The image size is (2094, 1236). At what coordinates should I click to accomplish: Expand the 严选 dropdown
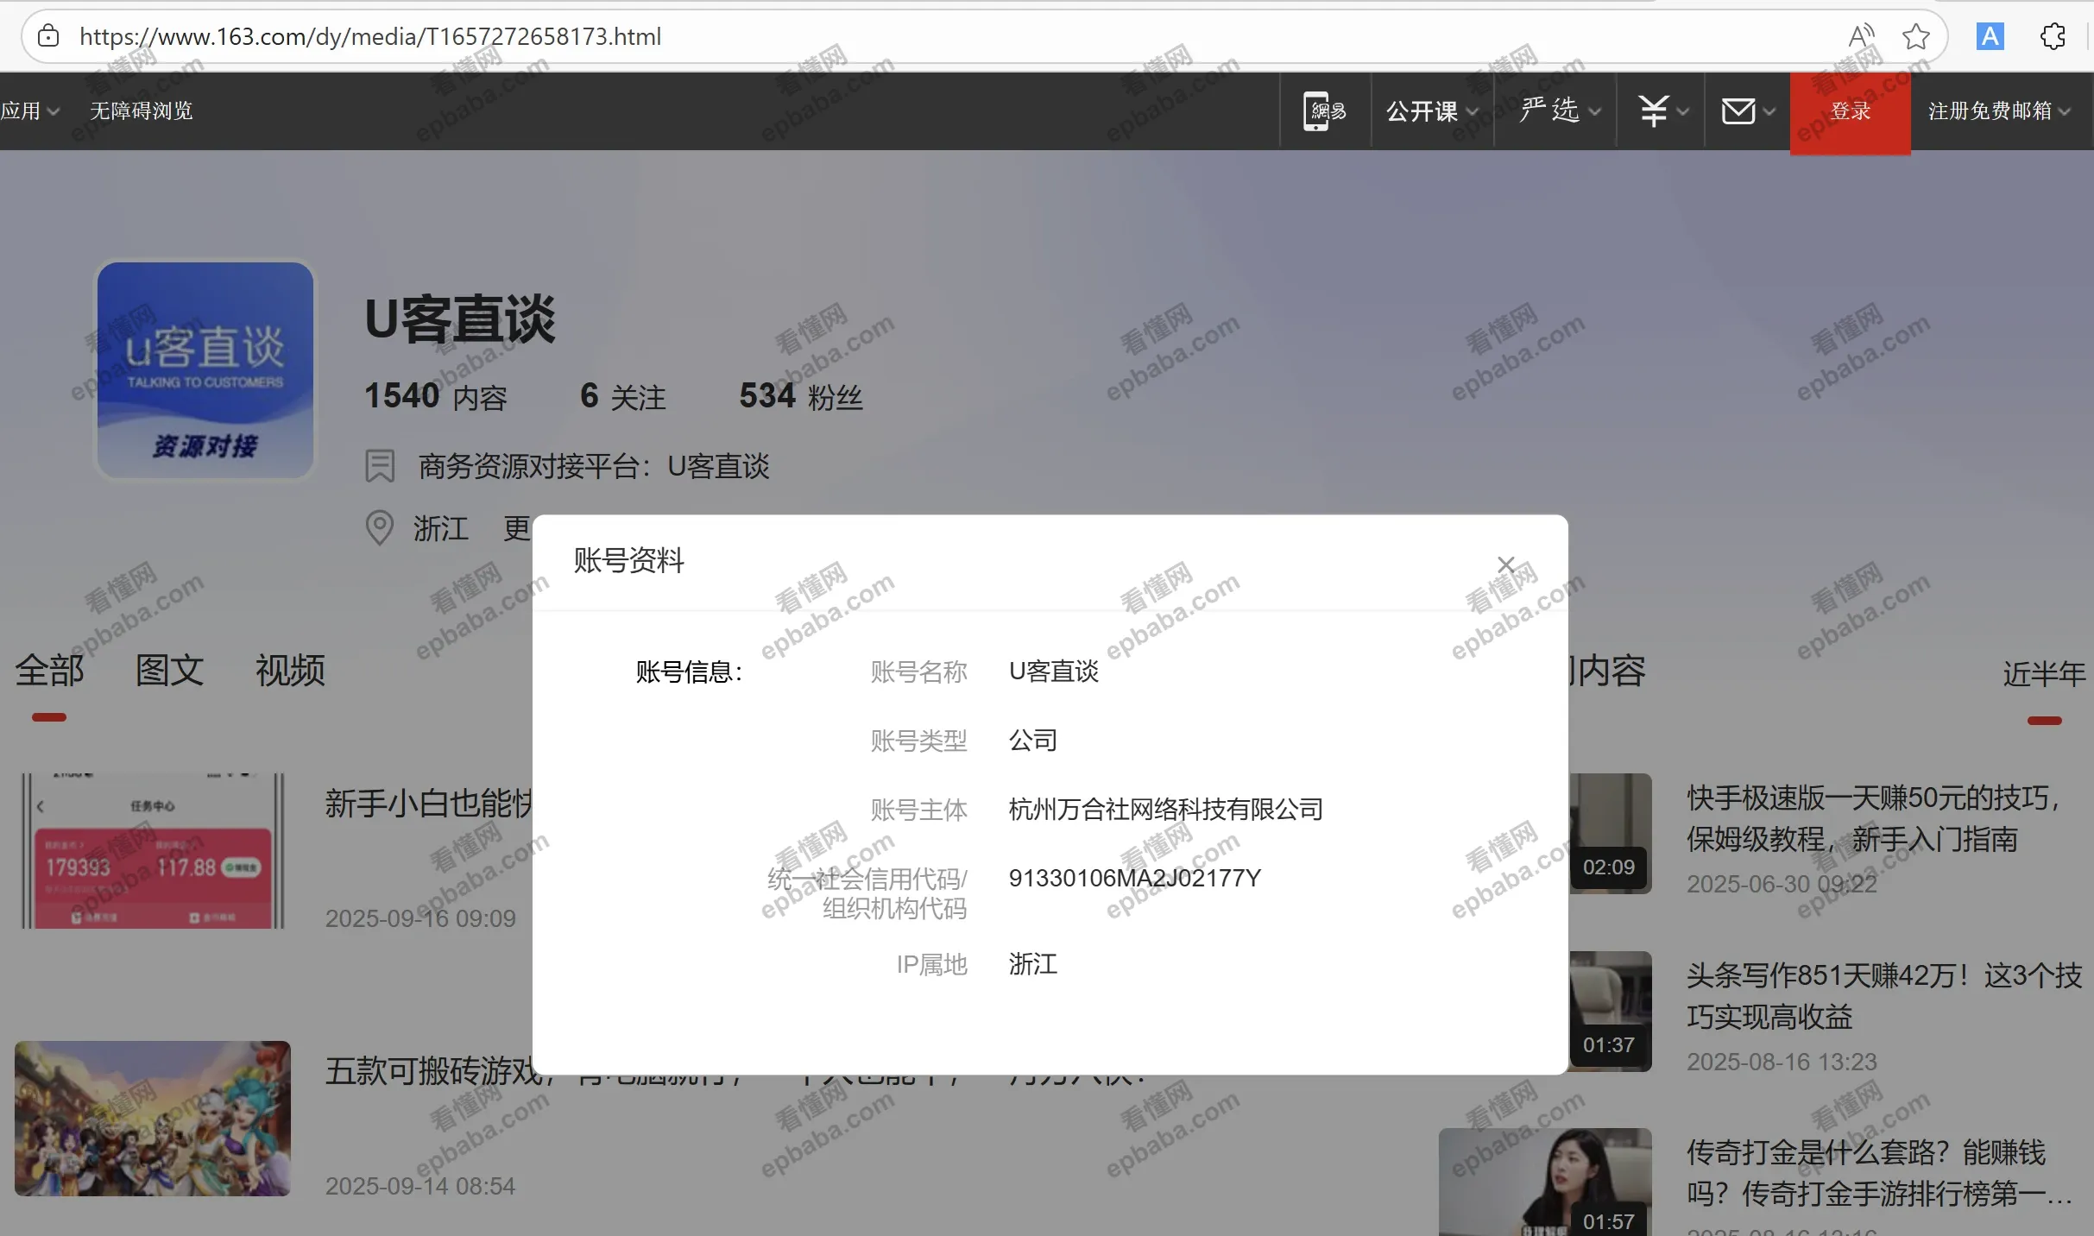click(1561, 110)
